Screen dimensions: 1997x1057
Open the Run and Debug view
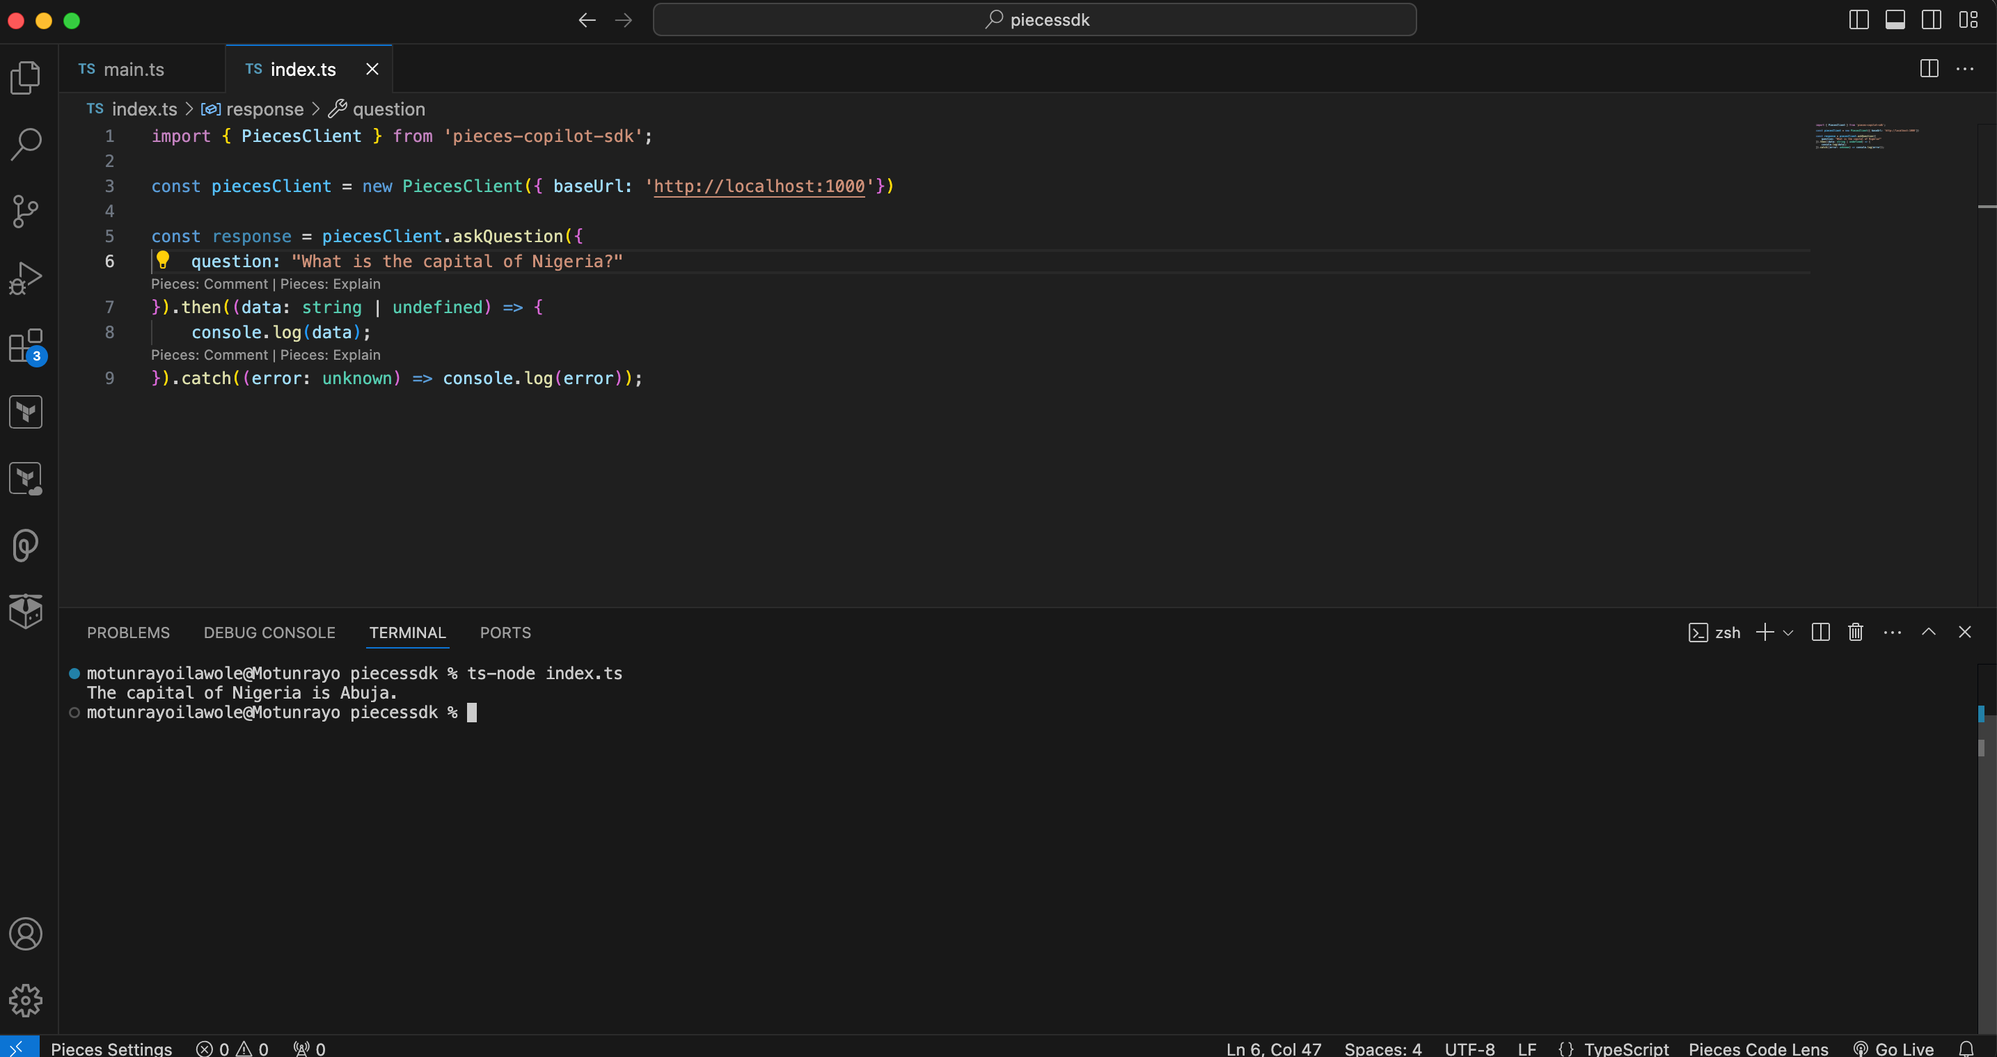tap(26, 278)
